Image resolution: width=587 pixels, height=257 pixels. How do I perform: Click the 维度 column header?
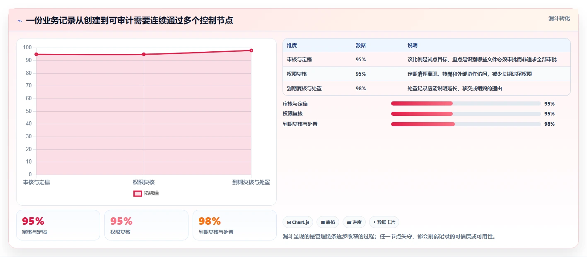tap(292, 46)
